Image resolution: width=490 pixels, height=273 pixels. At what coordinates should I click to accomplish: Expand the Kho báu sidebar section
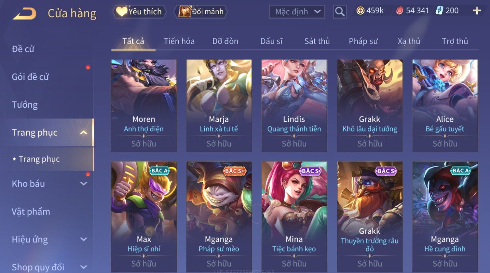(84, 184)
